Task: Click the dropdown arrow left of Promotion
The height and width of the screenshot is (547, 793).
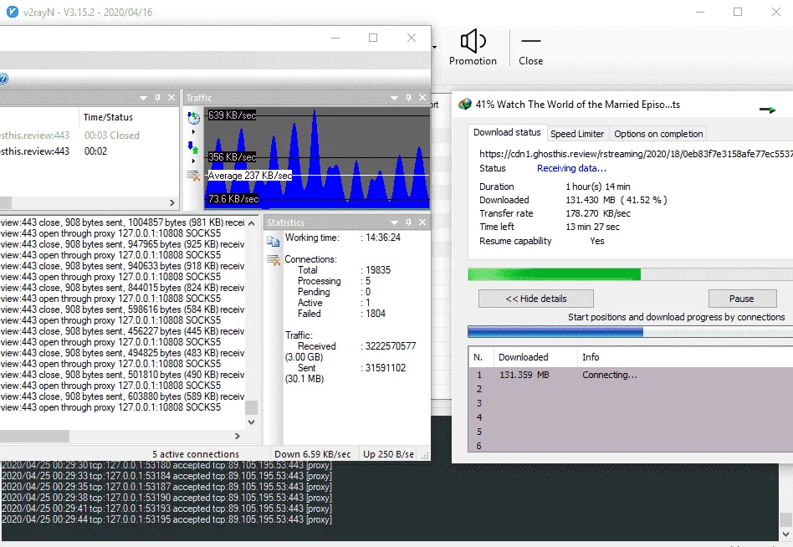Action: click(x=434, y=48)
